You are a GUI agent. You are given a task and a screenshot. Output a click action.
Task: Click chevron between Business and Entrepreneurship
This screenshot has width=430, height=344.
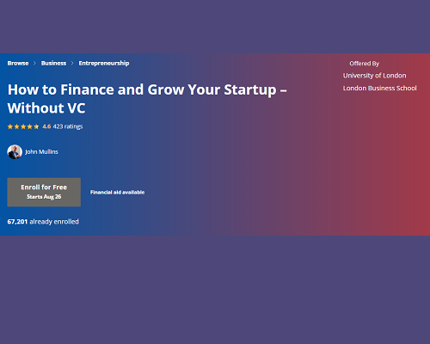click(72, 63)
